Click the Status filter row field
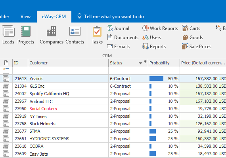 [x=128, y=71]
